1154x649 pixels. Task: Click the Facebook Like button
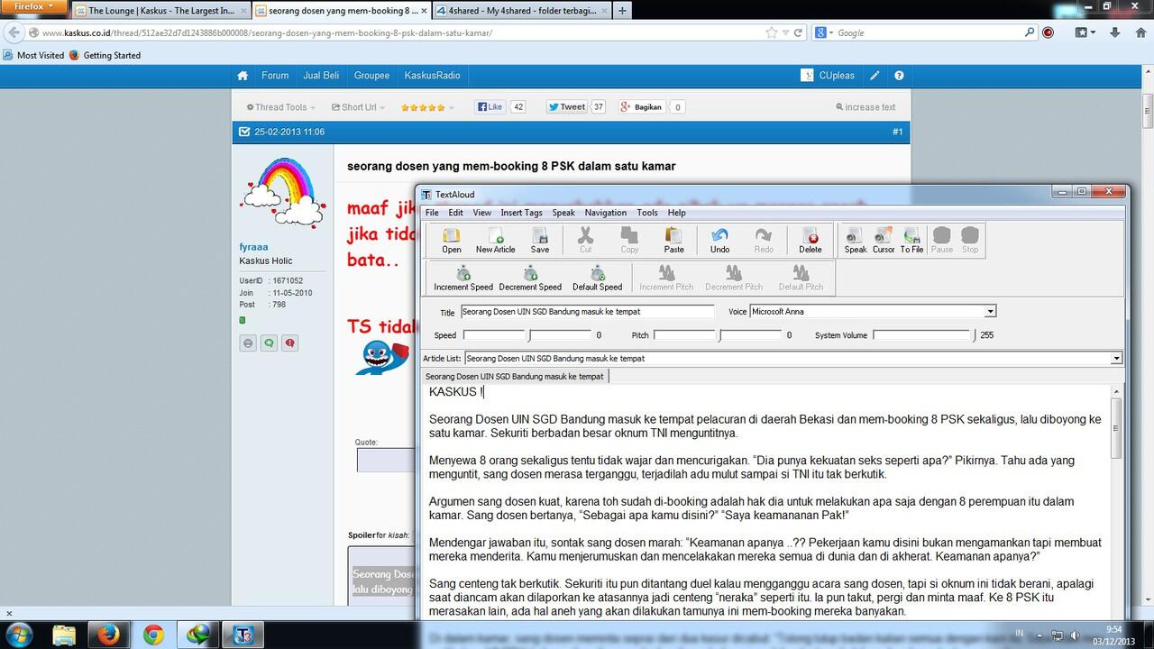click(490, 107)
